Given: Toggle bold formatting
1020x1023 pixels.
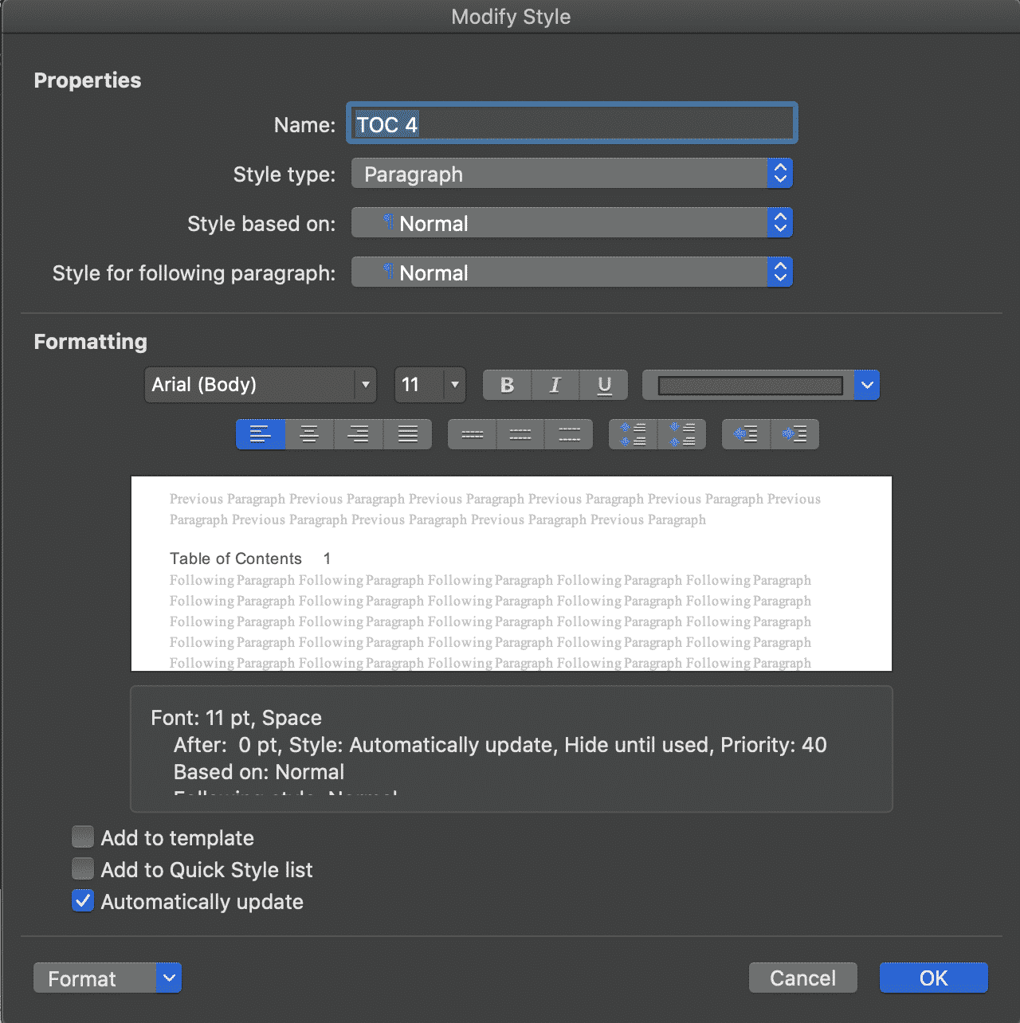Looking at the screenshot, I should click(506, 385).
